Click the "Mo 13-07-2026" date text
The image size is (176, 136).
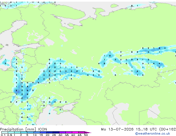coord(117,129)
